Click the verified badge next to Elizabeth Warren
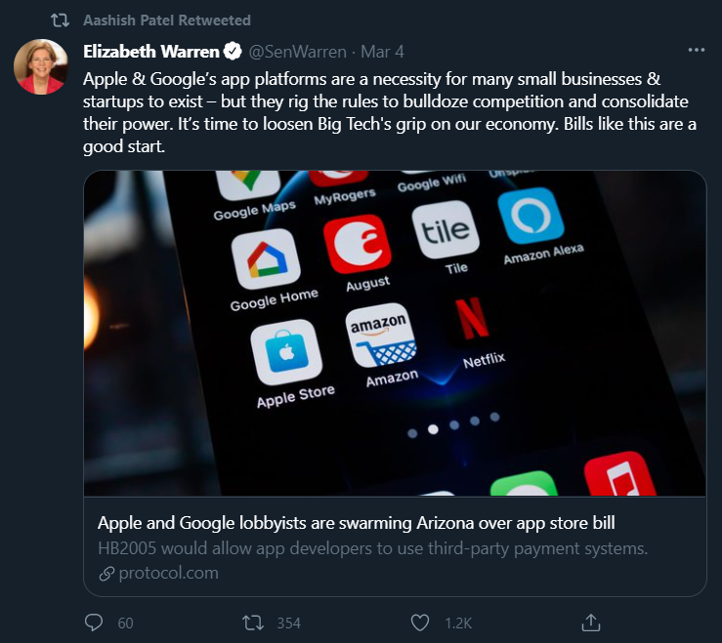Screen dimensions: 722x643 click(233, 51)
